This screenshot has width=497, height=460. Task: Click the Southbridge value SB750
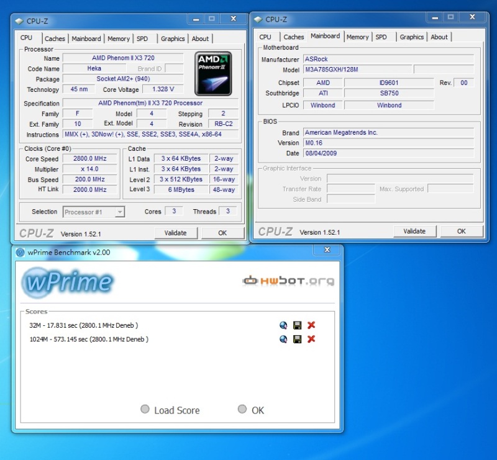pos(390,93)
